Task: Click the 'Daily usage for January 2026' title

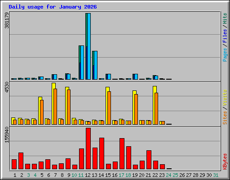Action: 53,7
